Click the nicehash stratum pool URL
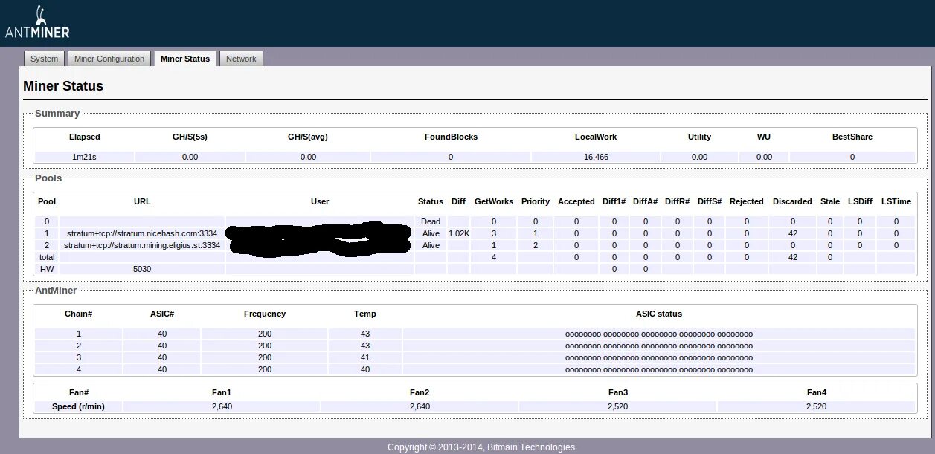 click(x=142, y=233)
